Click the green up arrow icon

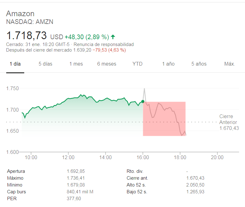(113, 37)
